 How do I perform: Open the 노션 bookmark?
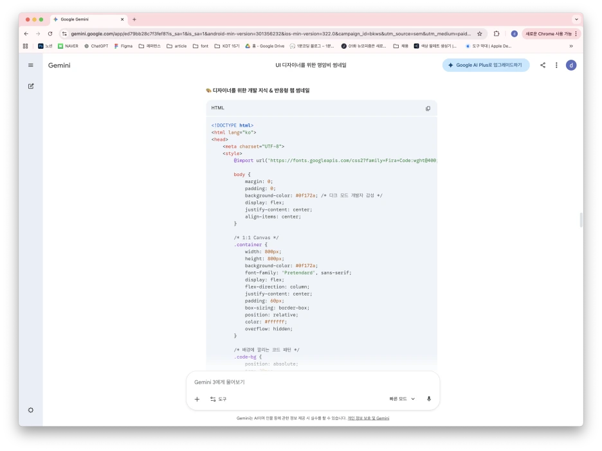[x=45, y=46]
